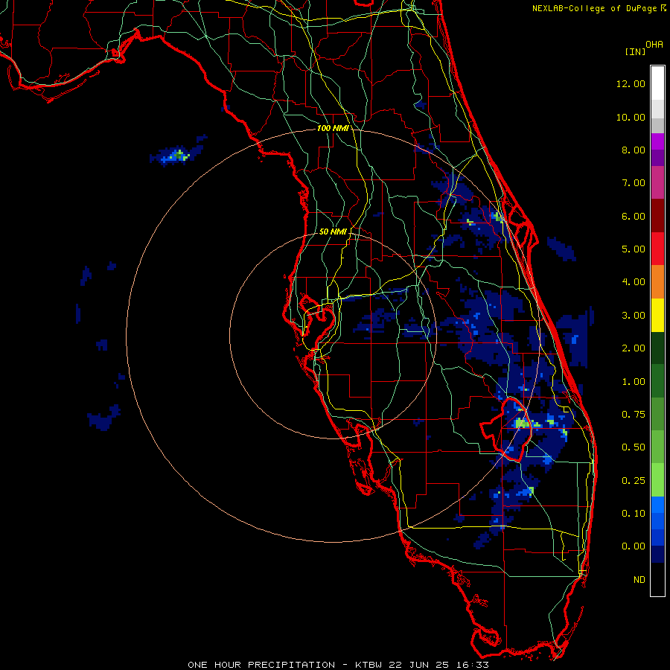The width and height of the screenshot is (670, 670).
Task: Click the 0.25 legend value
Action: point(634,481)
